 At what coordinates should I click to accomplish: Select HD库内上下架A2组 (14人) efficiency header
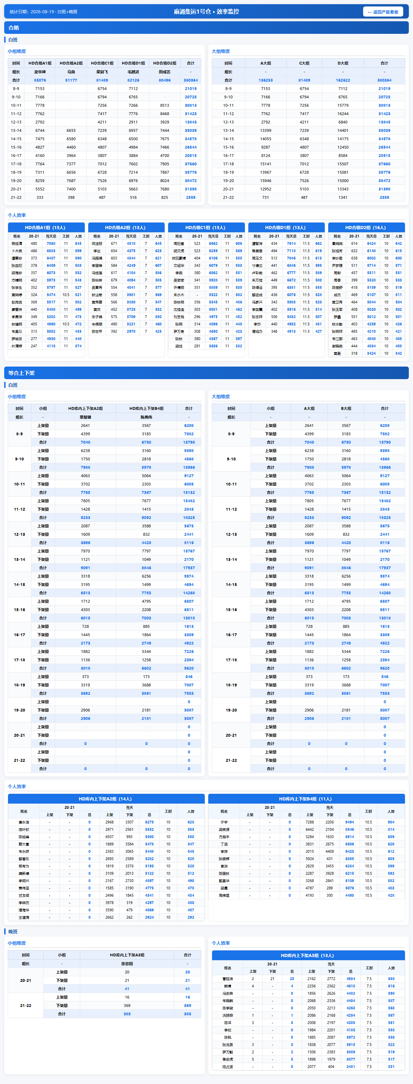pos(106,799)
